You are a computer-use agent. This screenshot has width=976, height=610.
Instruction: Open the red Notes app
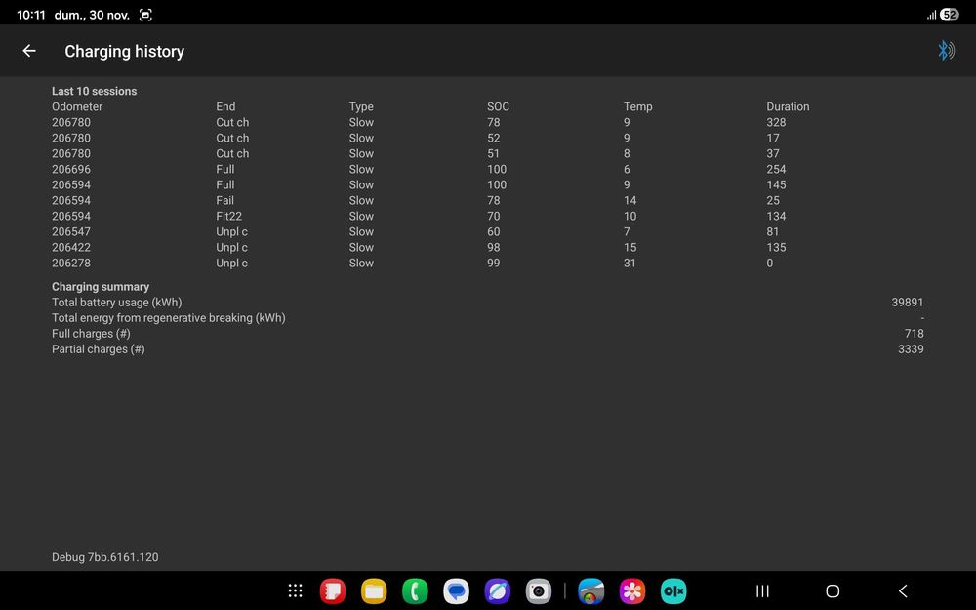(333, 590)
